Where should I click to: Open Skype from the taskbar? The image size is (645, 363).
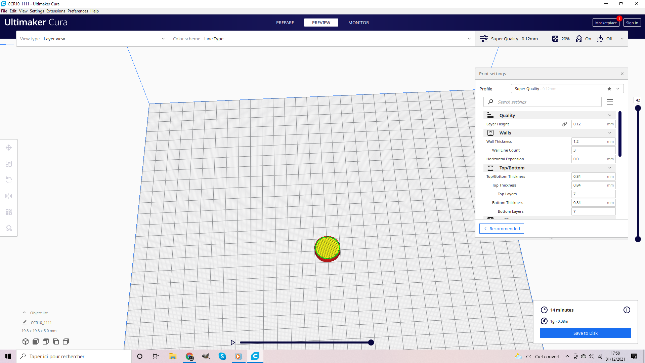pyautogui.click(x=222, y=356)
